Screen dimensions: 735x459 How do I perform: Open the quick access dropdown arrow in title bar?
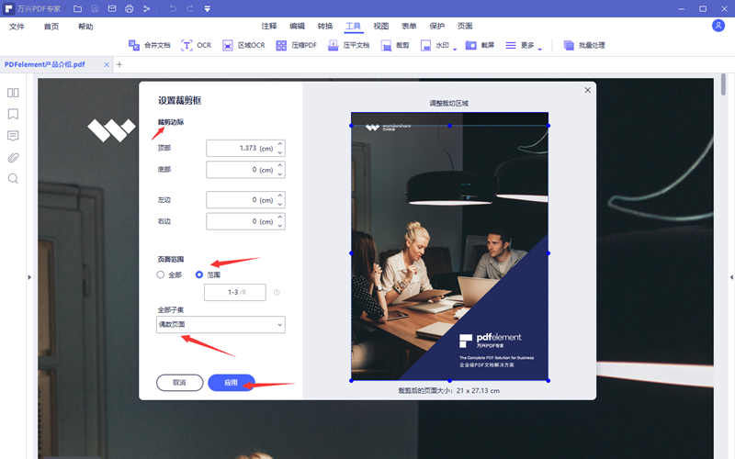coord(208,9)
